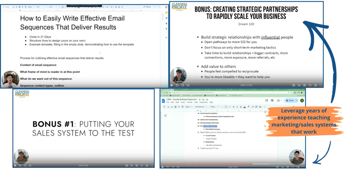Screen dimensions: 346x173
Task: Open Keep side panel icon in email document
Action: coord(166,12)
